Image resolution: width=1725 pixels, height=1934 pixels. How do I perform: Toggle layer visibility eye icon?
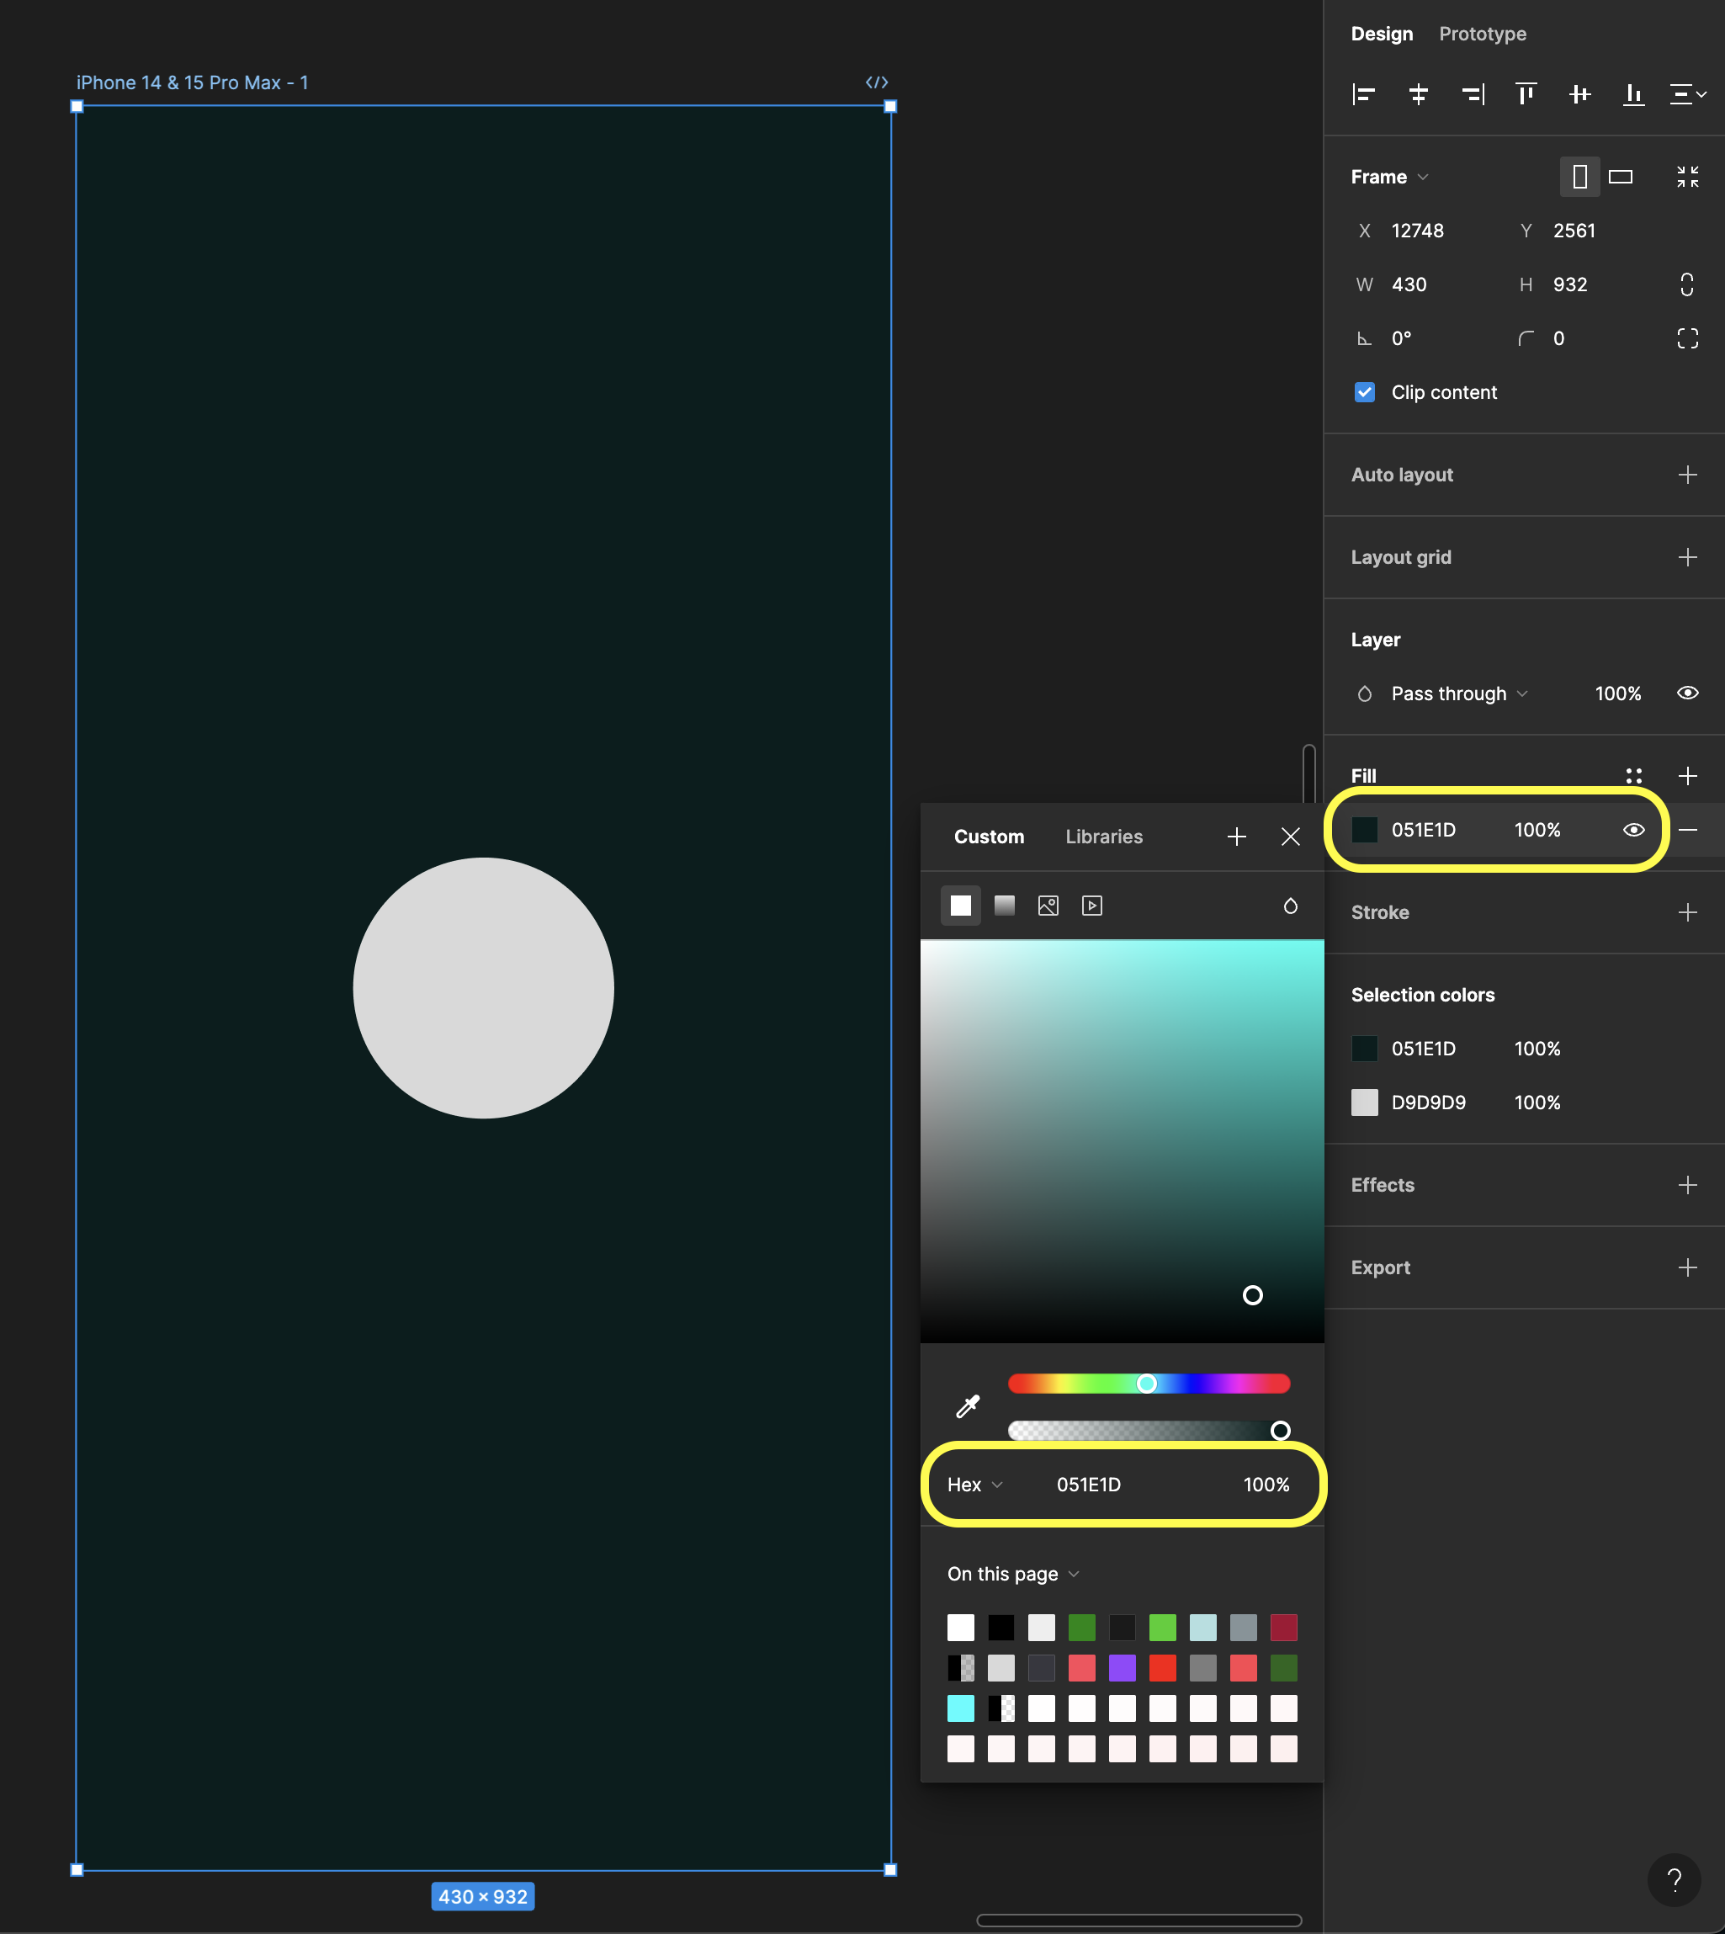1686,693
